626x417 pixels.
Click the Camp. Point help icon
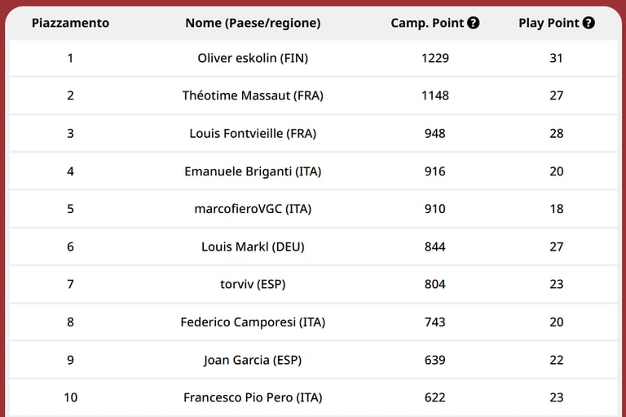click(x=474, y=23)
